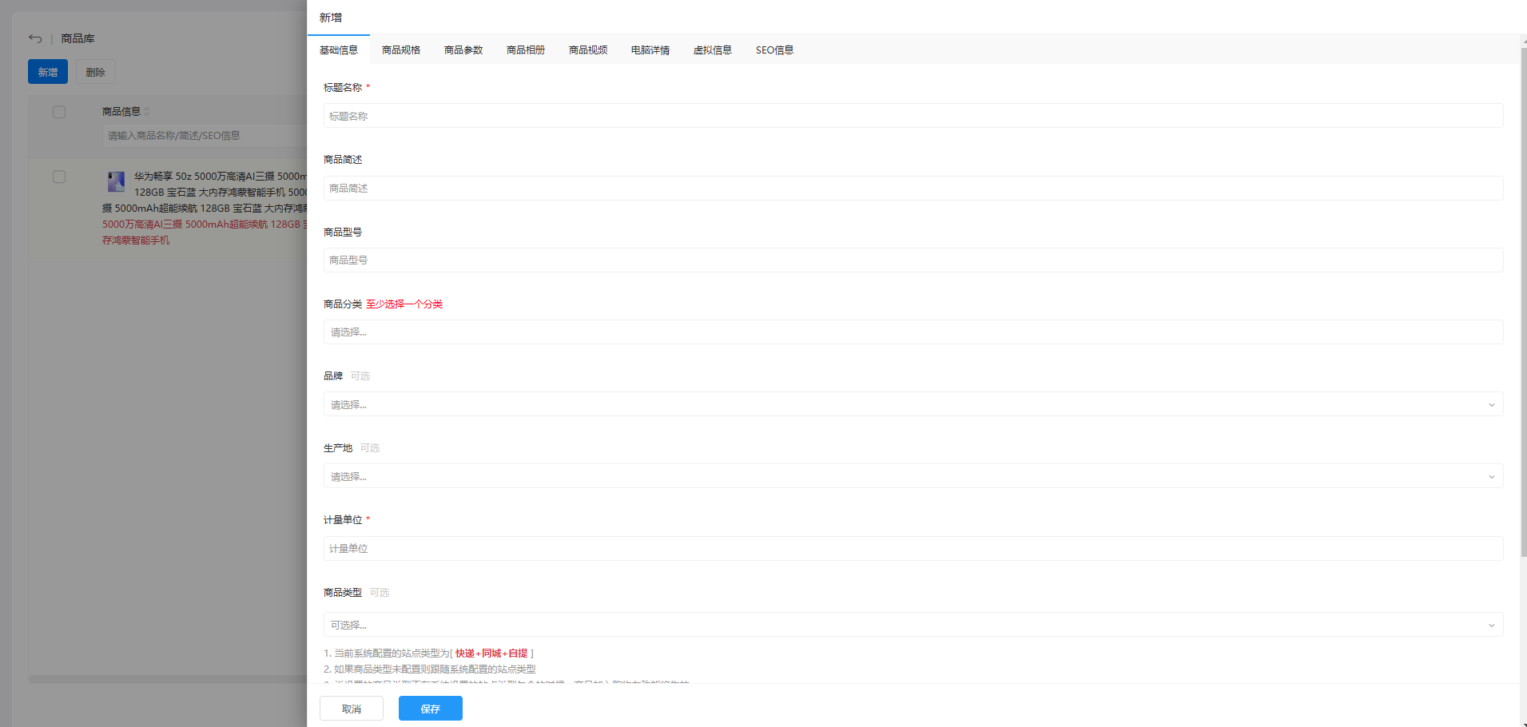1527x727 pixels.
Task: Click the 商品分类 select field
Action: (913, 332)
